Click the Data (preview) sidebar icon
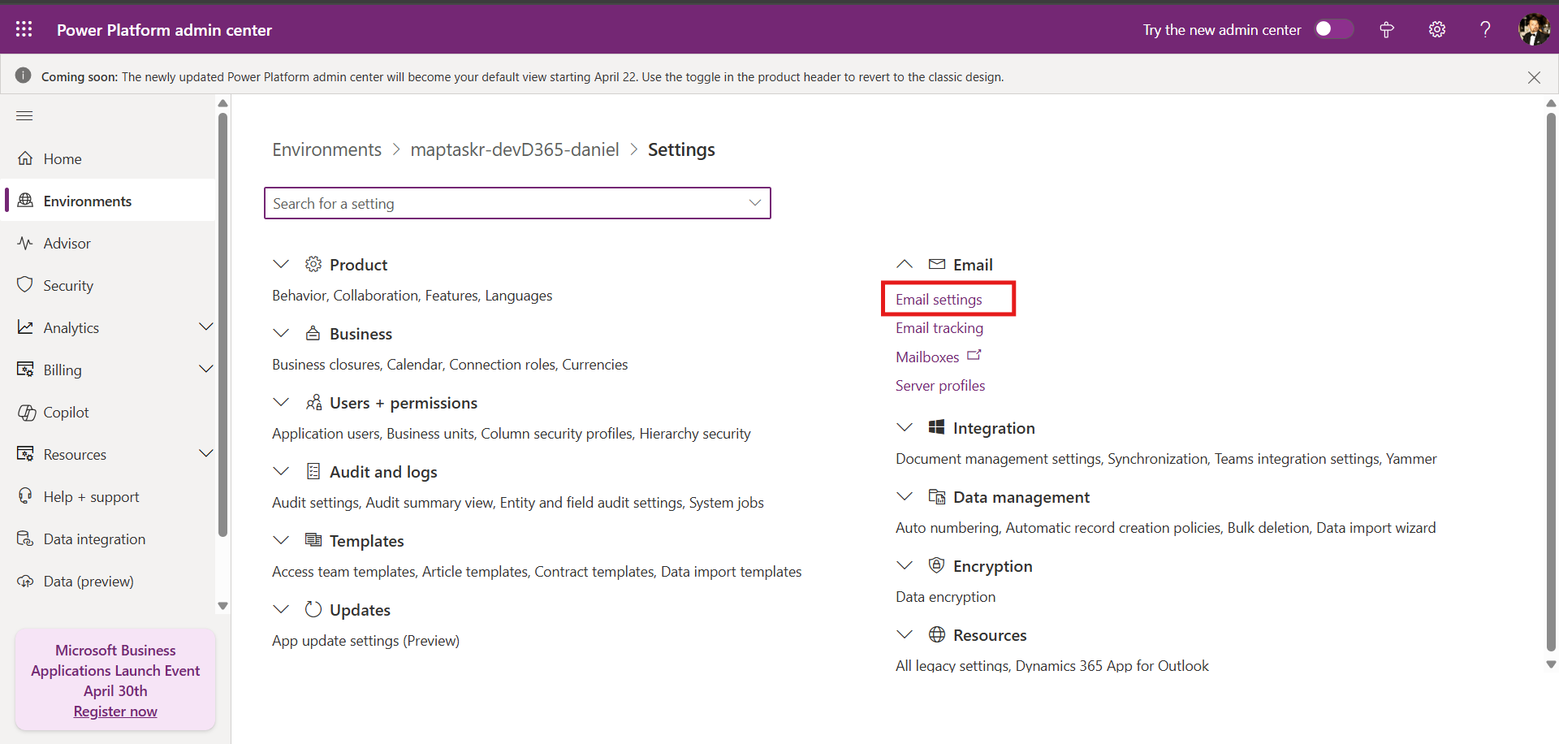1559x744 pixels. point(25,581)
